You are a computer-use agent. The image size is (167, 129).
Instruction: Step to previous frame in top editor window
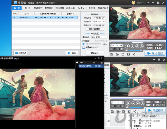[x=137, y=46]
